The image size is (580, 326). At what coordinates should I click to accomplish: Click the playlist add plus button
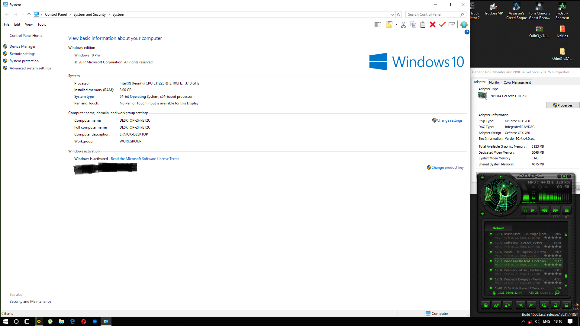(555, 305)
